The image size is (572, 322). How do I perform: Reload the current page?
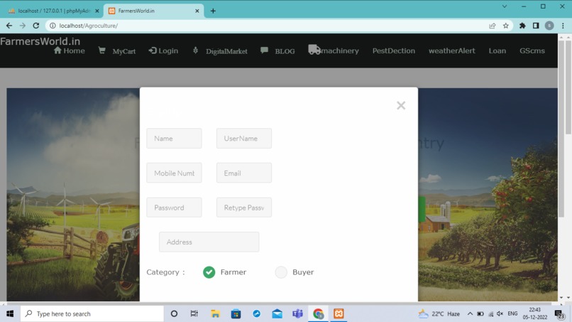click(x=35, y=26)
